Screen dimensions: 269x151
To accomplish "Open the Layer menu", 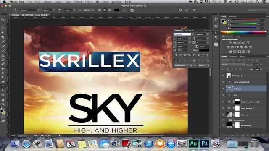I will [58, 2].
